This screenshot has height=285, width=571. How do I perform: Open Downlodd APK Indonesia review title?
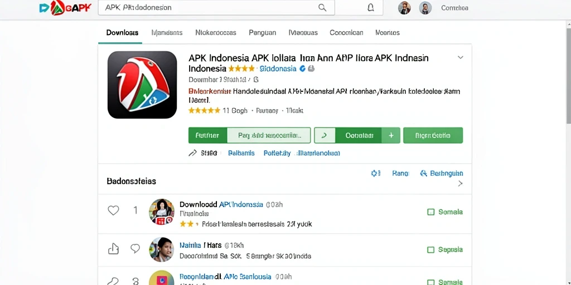(221, 204)
